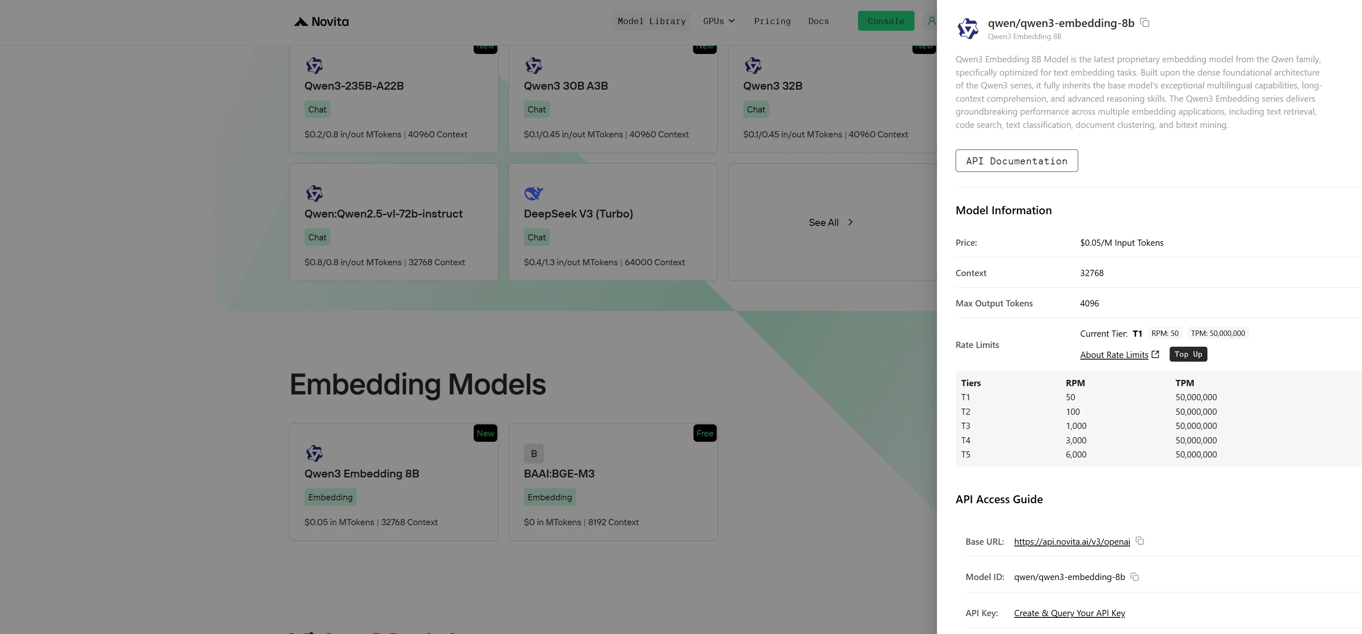The height and width of the screenshot is (634, 1362).
Task: Select the Model ID text qwen/qwen3-embedding-8b
Action: pyautogui.click(x=1069, y=577)
